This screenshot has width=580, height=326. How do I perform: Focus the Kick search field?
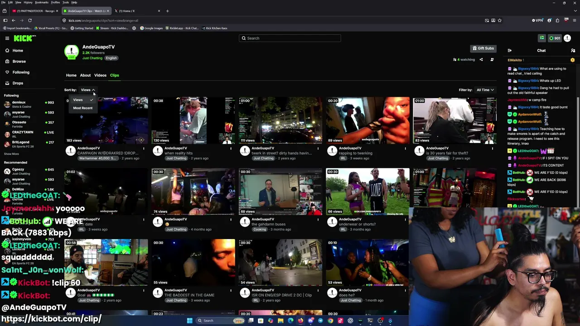290,38
